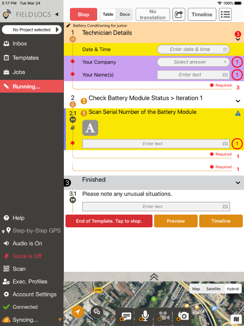Open the list view icon in toolbar

tap(225, 14)
